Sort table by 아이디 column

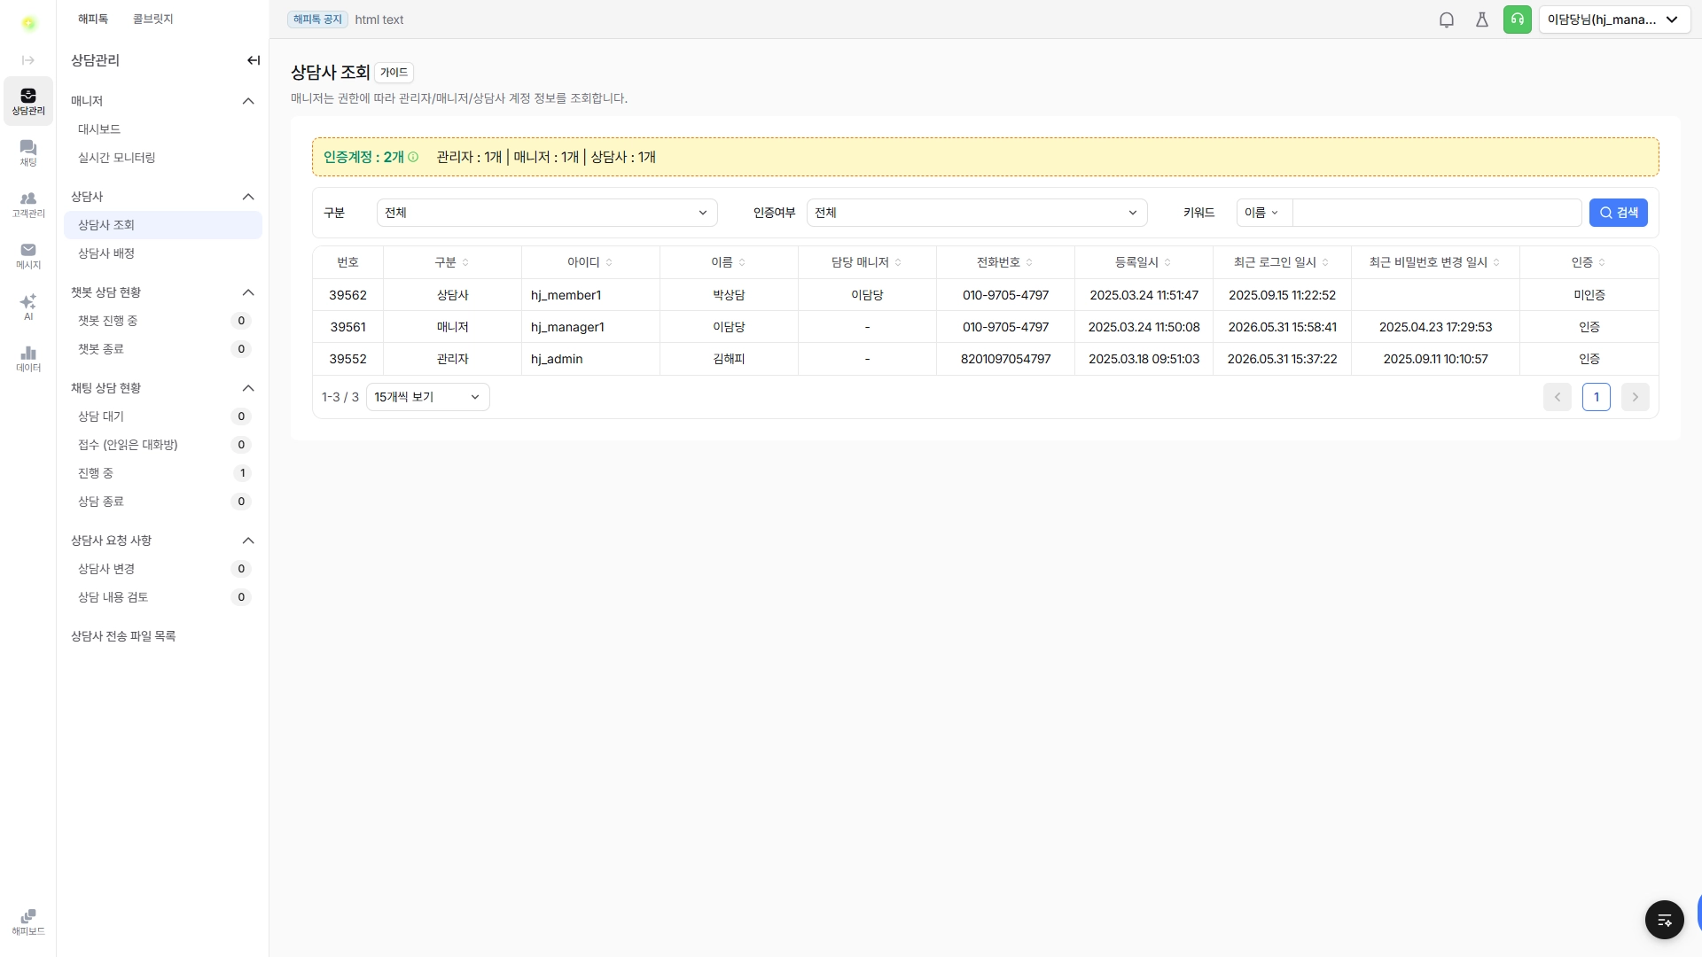(609, 262)
